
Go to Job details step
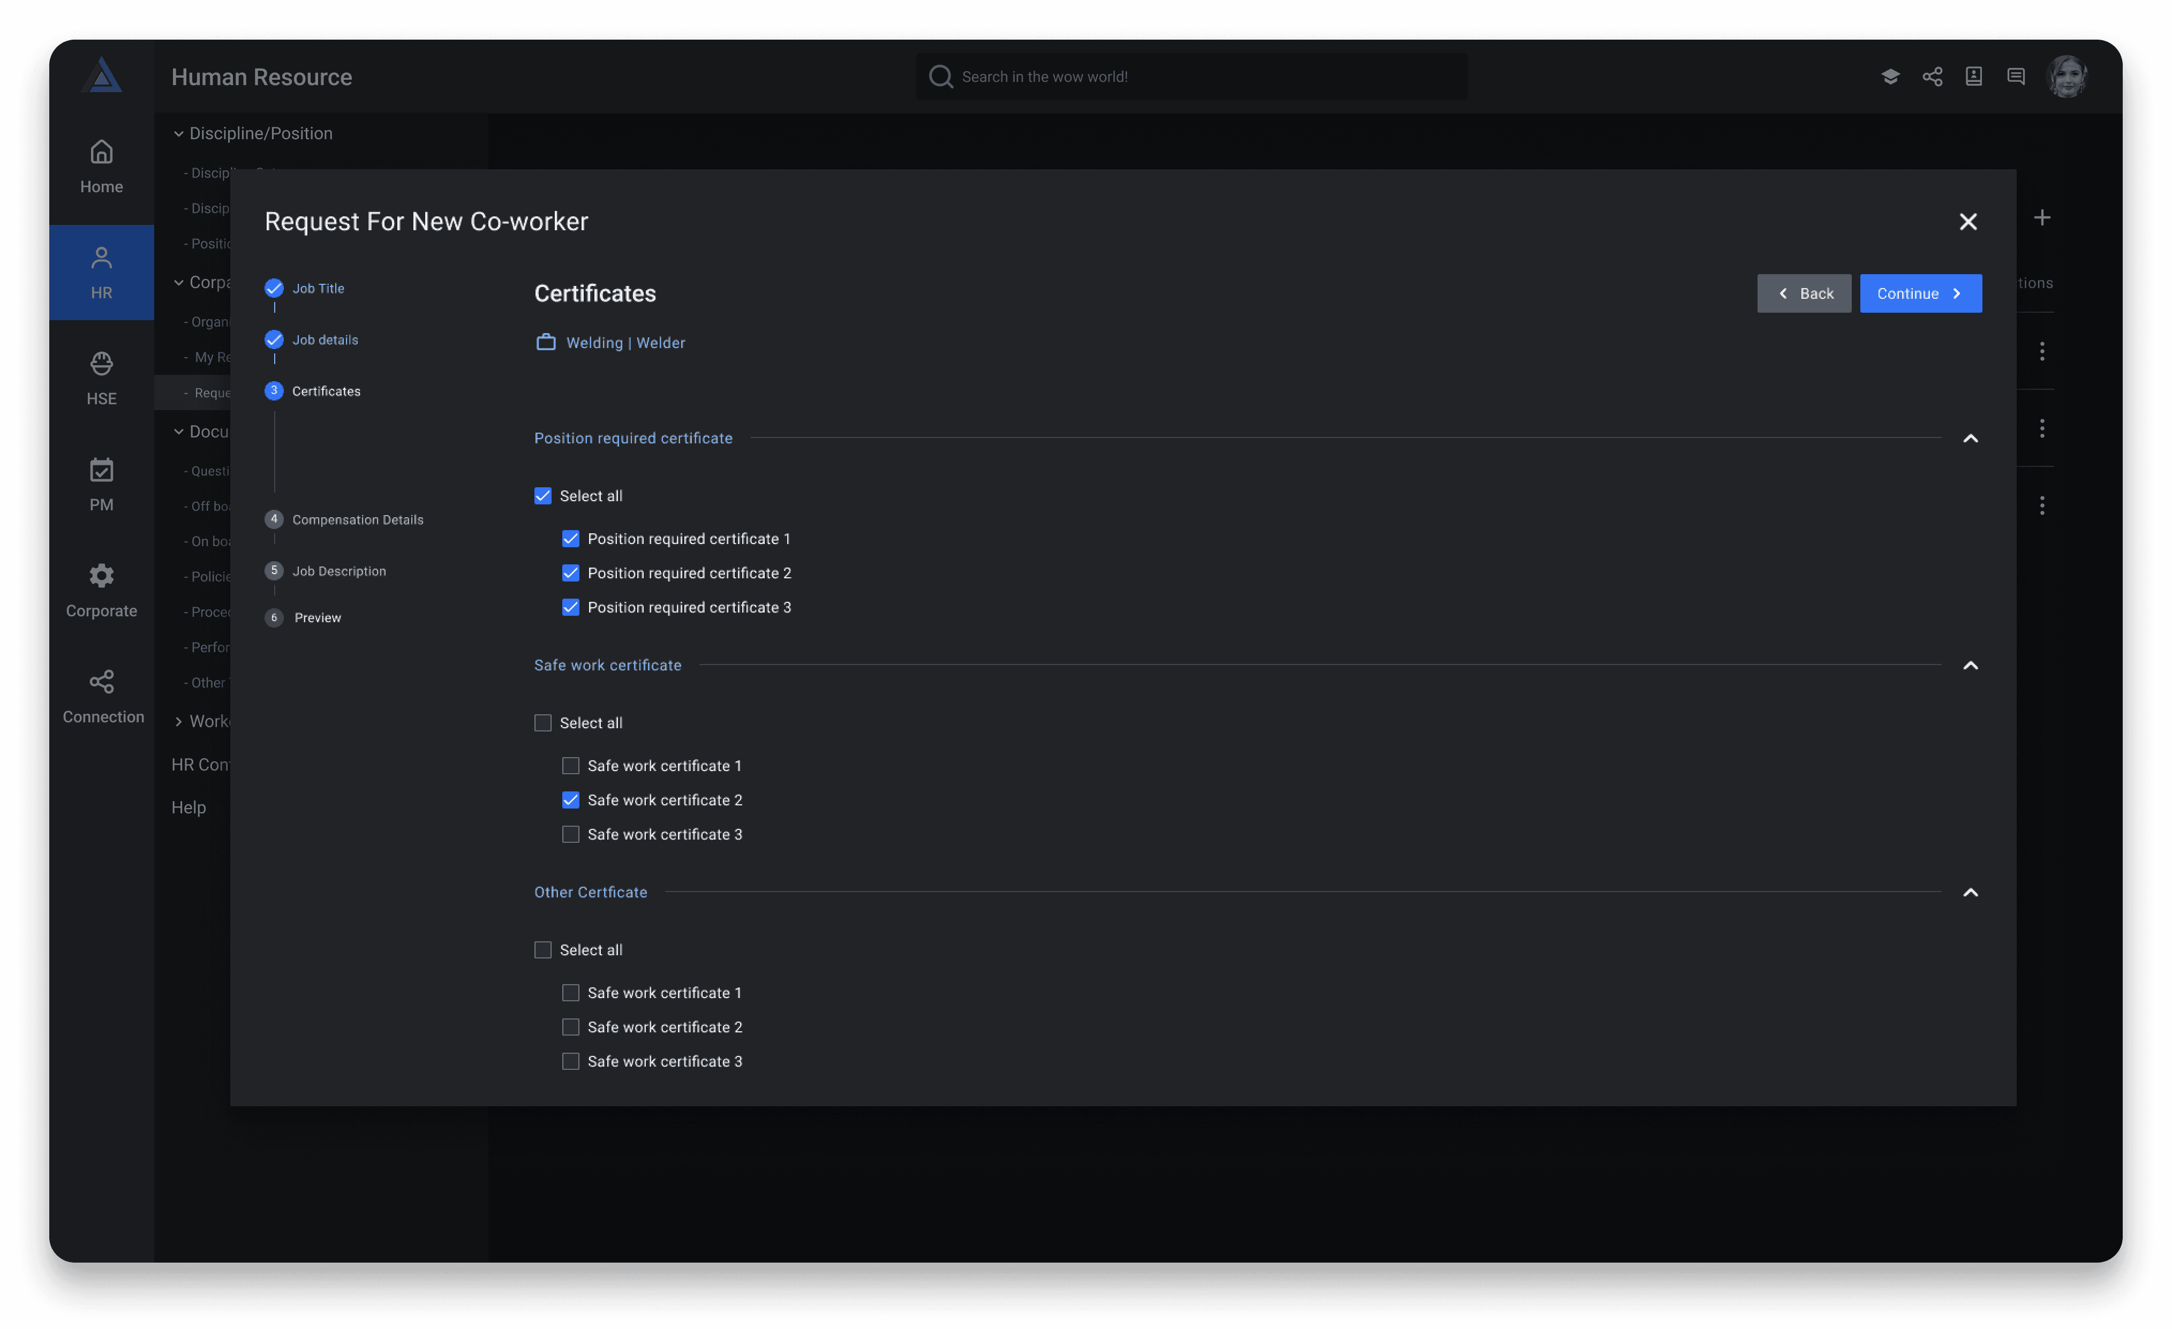[325, 340]
